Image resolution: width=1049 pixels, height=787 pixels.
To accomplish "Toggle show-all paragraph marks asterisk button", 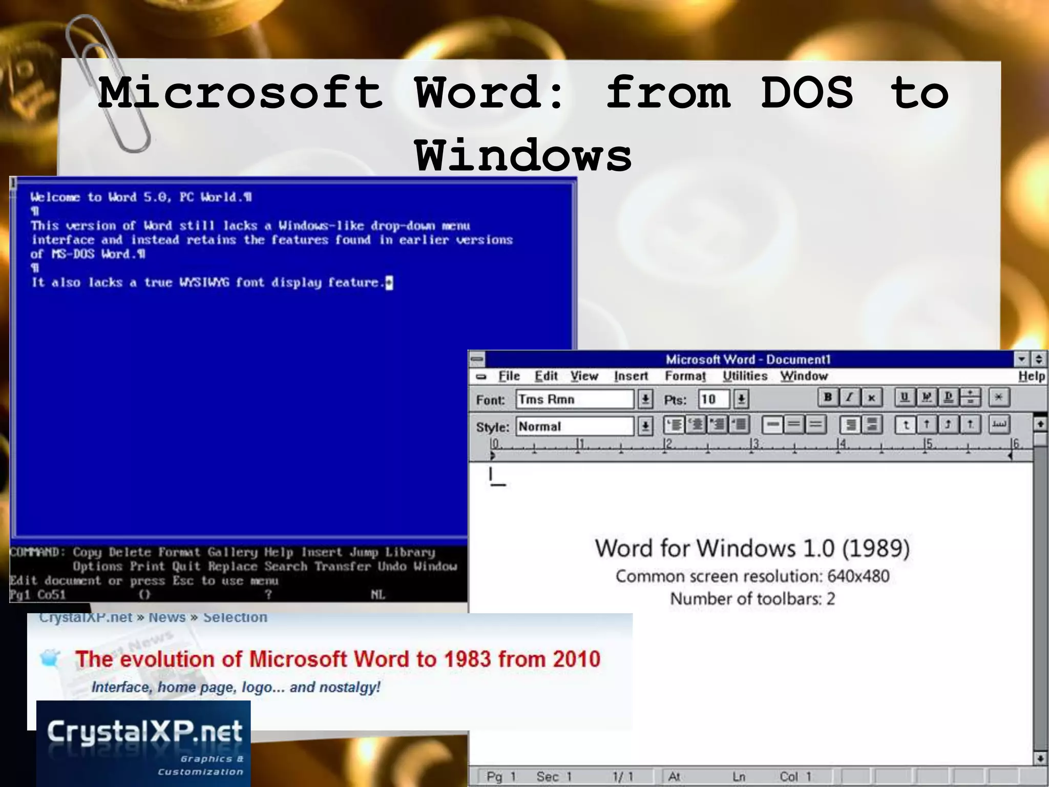I will [999, 398].
